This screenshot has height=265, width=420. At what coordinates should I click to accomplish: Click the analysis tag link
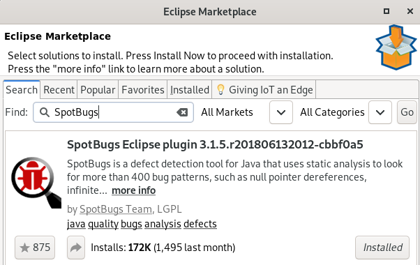point(163,224)
